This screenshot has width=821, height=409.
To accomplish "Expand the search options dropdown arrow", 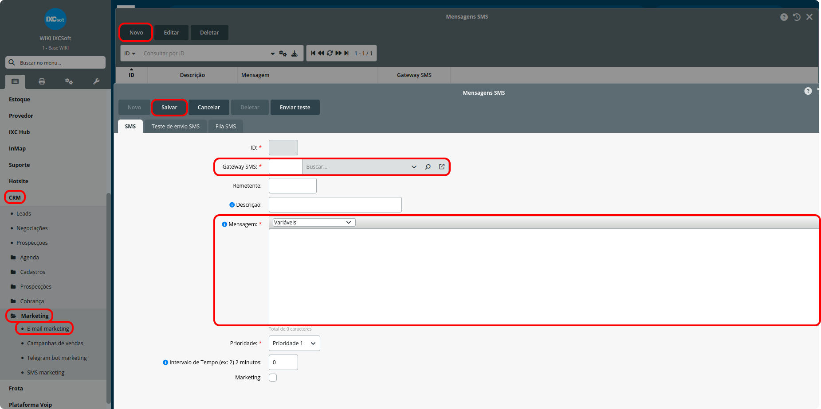I will tap(272, 54).
